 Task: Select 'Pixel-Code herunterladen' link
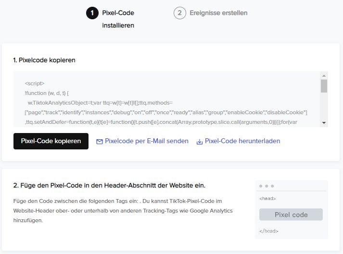[x=242, y=141]
